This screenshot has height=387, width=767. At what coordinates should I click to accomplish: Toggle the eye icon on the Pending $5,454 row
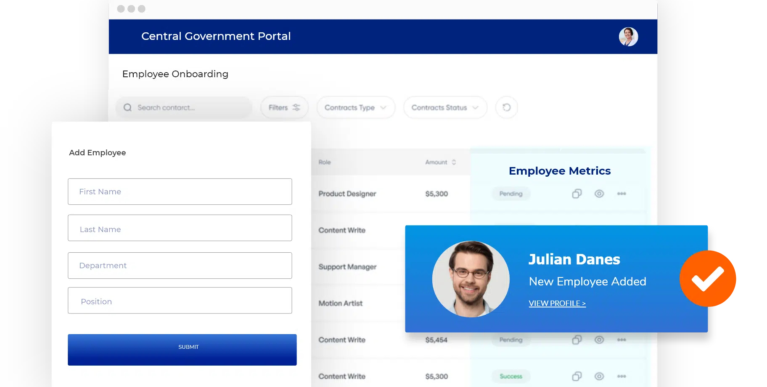coord(599,340)
